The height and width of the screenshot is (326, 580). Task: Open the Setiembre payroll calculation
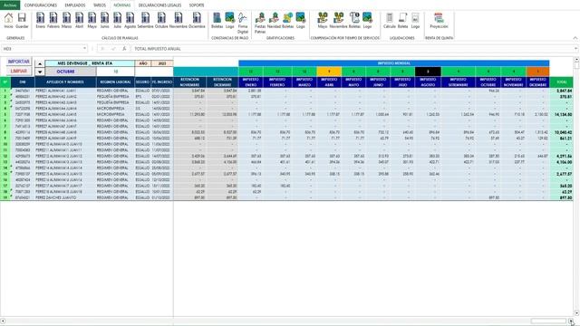[145, 20]
